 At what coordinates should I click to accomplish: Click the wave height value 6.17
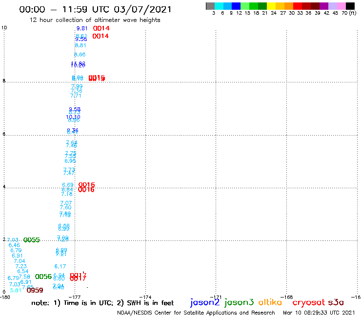pyautogui.click(x=60, y=266)
